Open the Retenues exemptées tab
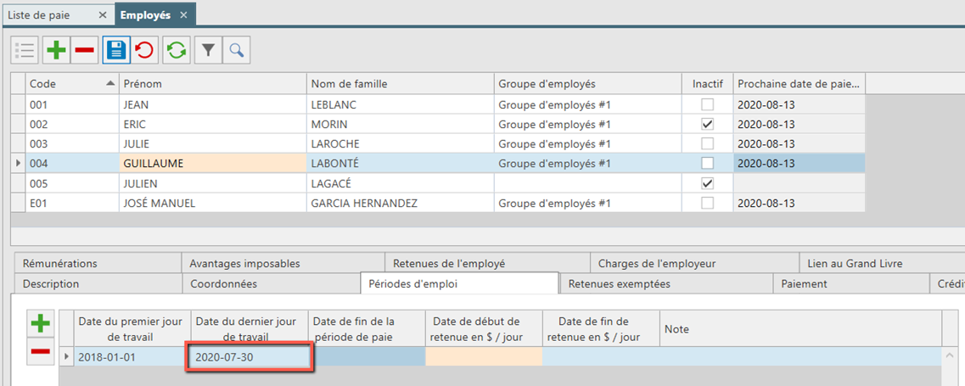This screenshot has width=965, height=386. (x=666, y=284)
